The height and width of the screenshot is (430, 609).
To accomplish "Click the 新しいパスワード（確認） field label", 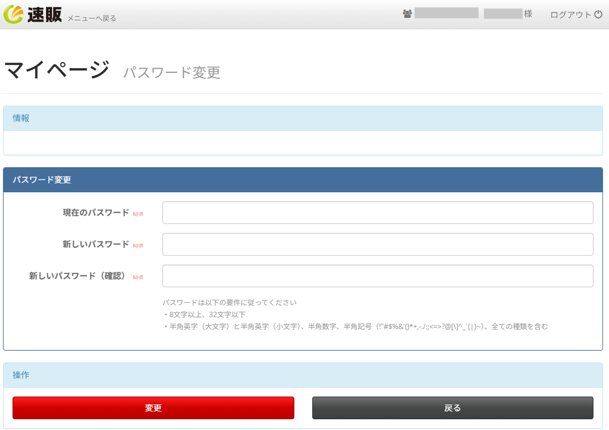I will 79,276.
